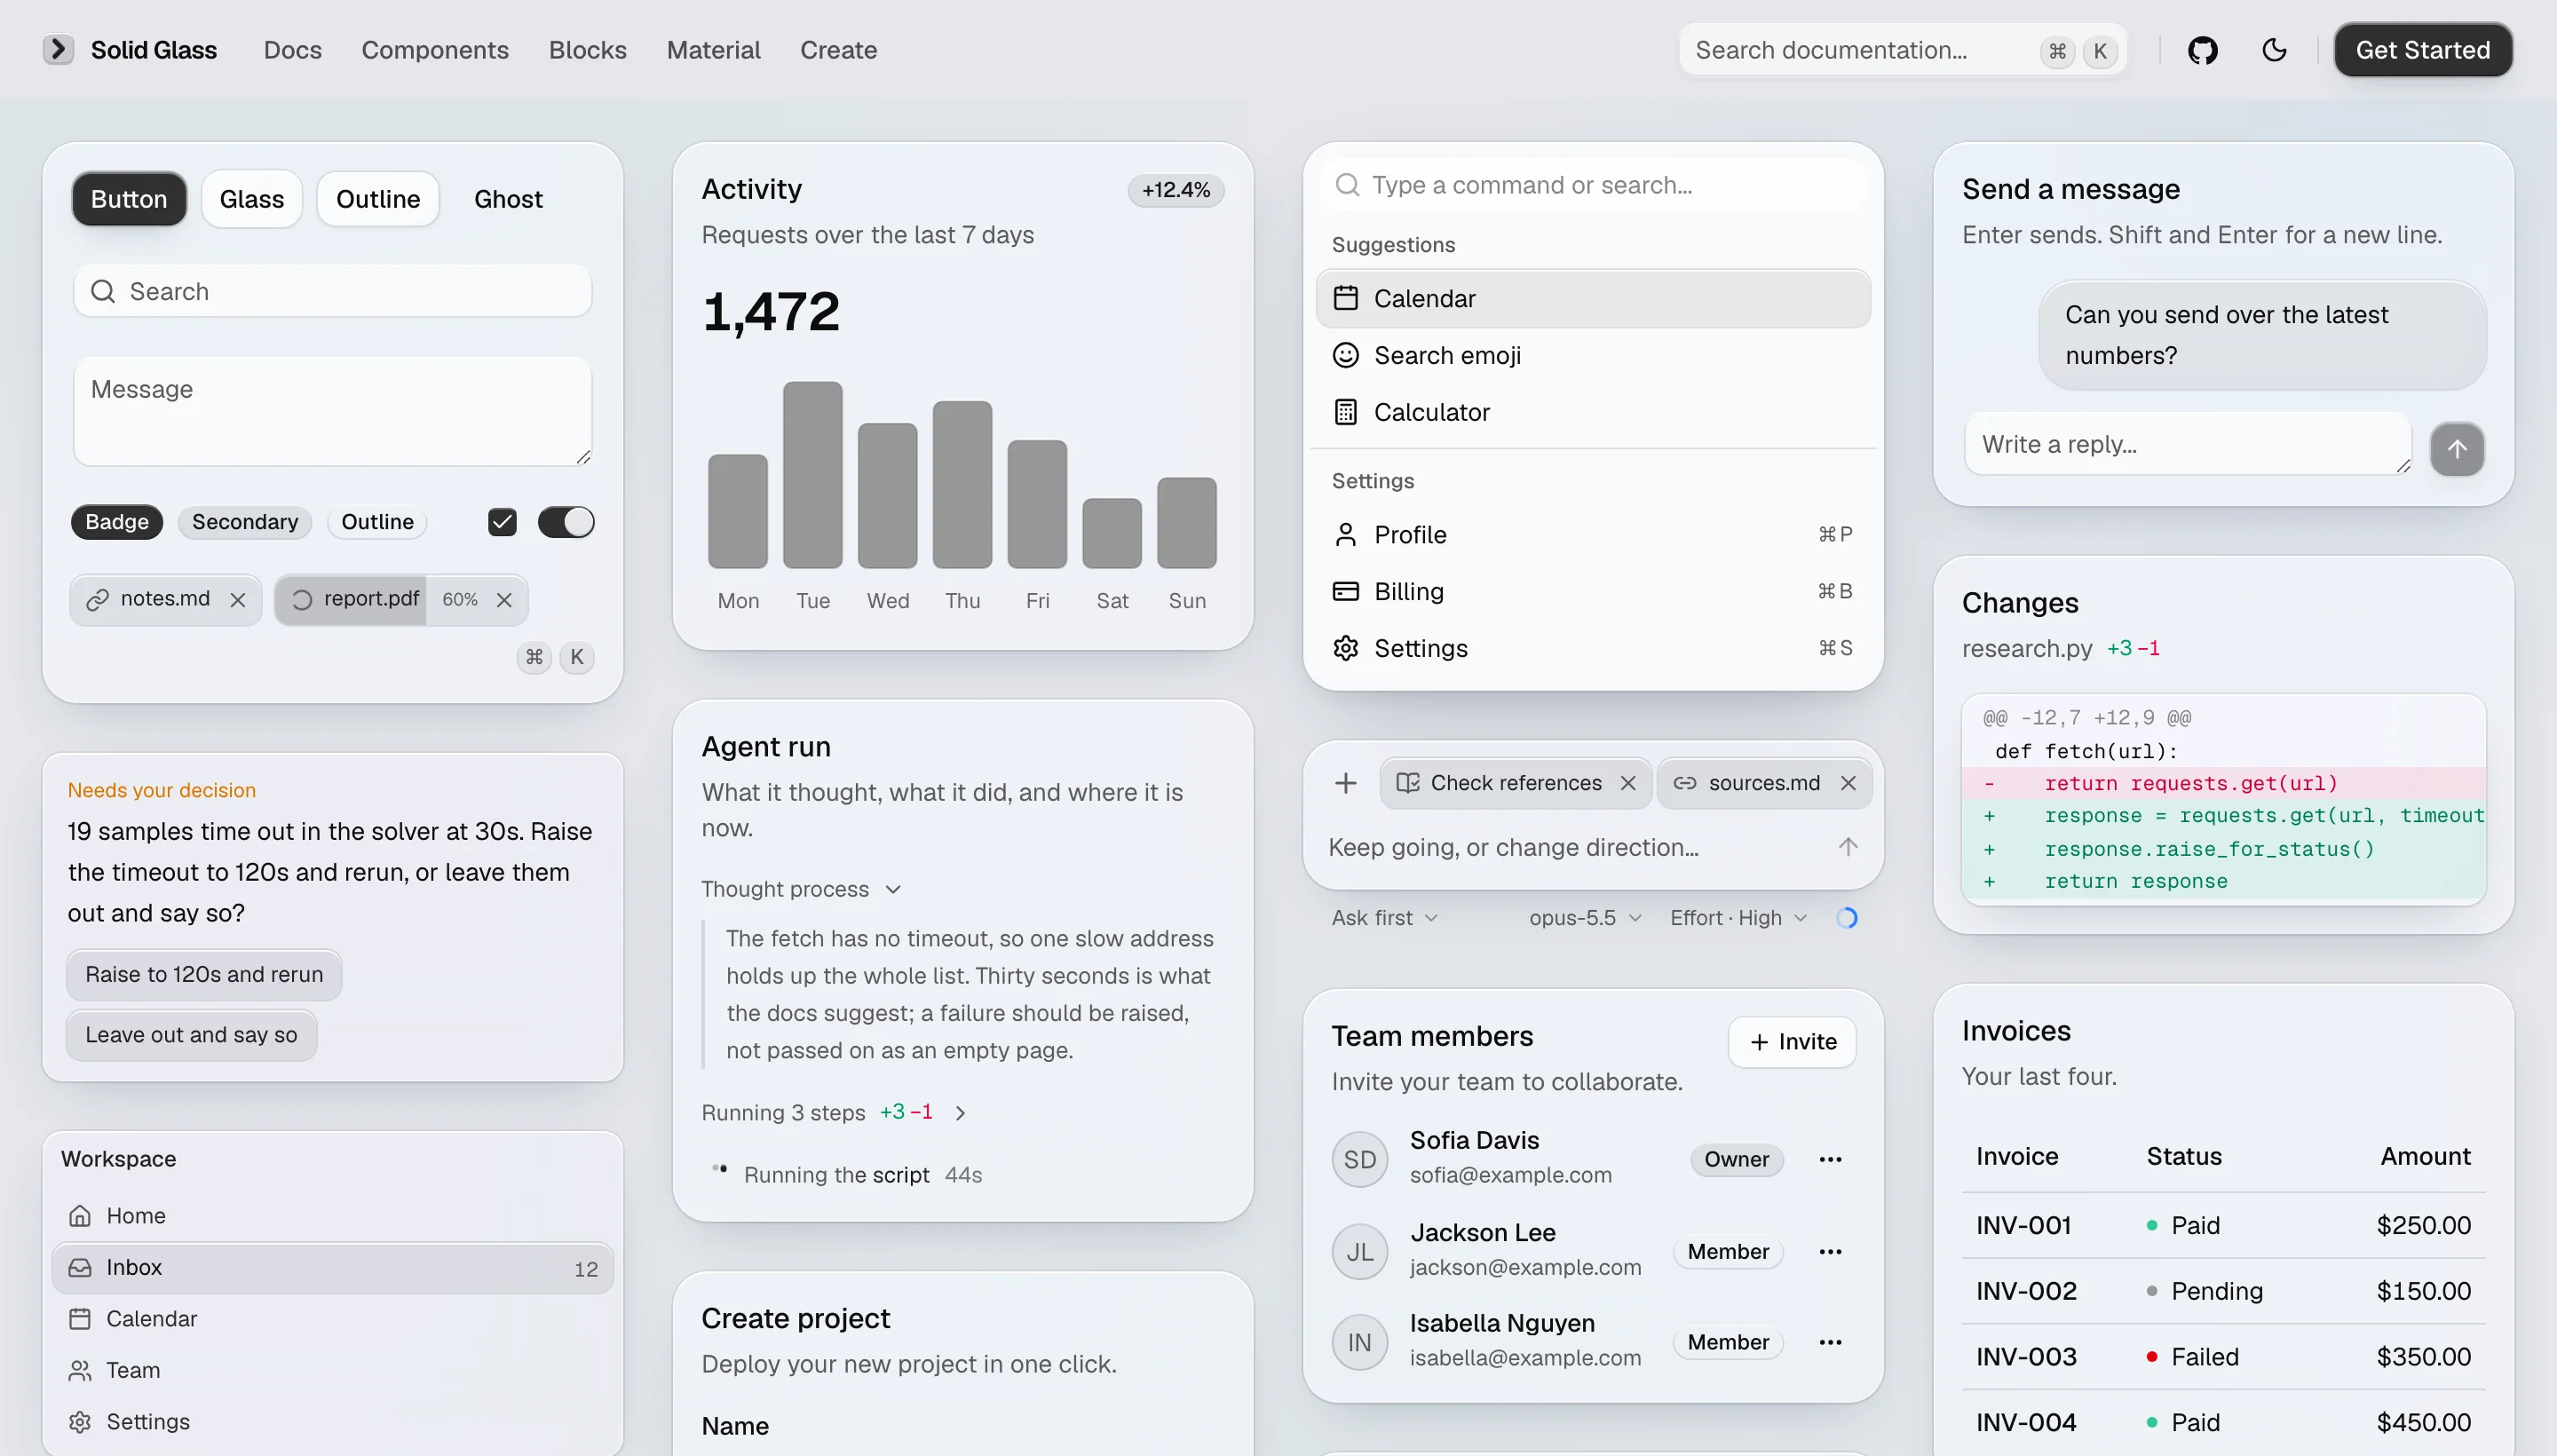Send the reply with the arrow button
Image resolution: width=2557 pixels, height=1456 pixels.
click(2457, 449)
